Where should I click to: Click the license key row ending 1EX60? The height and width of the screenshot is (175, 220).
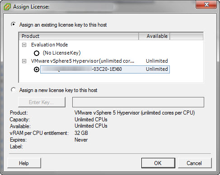(x=105, y=69)
